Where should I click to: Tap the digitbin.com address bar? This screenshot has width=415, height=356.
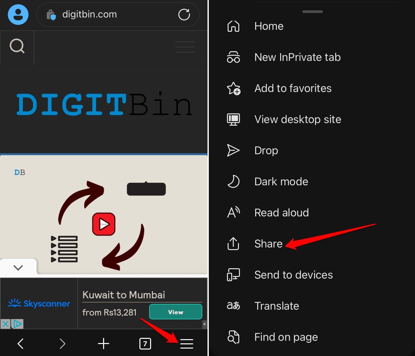tap(118, 15)
